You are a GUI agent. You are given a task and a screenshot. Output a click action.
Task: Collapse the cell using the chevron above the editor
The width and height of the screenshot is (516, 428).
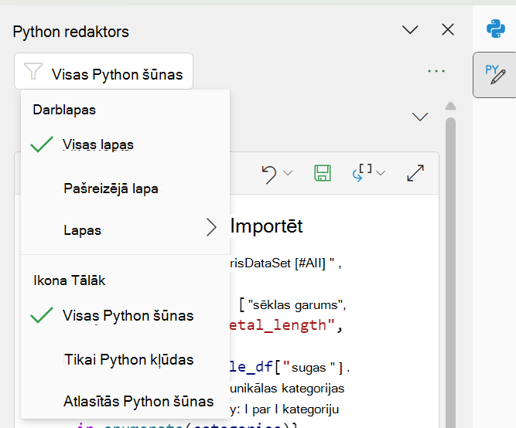click(420, 117)
